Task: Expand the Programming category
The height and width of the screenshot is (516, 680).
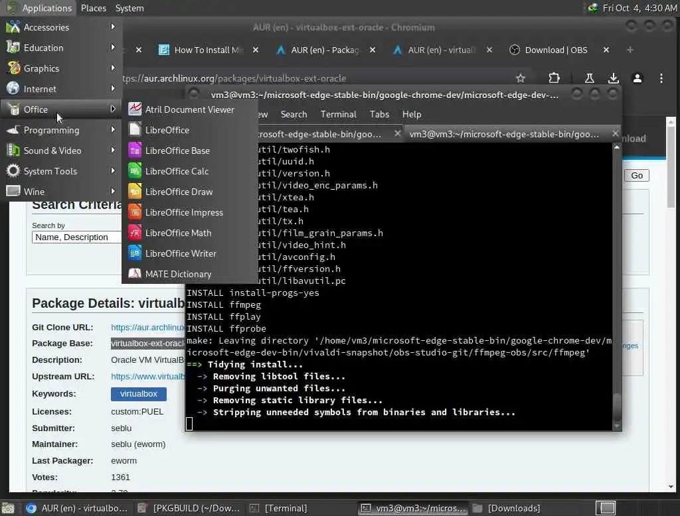Action: (x=61, y=130)
